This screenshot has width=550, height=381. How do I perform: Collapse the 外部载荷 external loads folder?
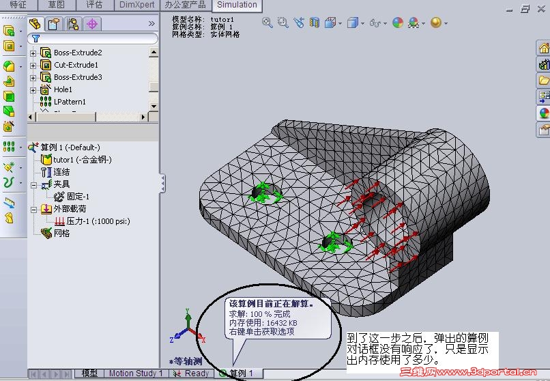click(33, 210)
